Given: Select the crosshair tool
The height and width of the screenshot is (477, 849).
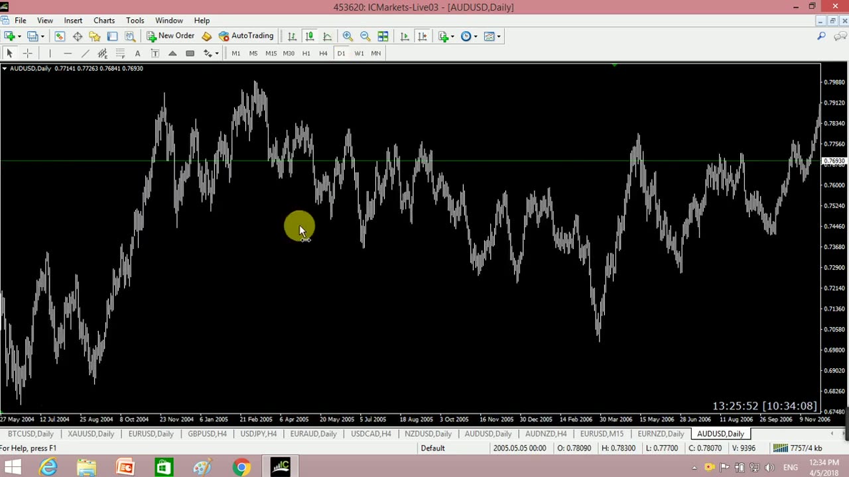Looking at the screenshot, I should click(x=27, y=54).
